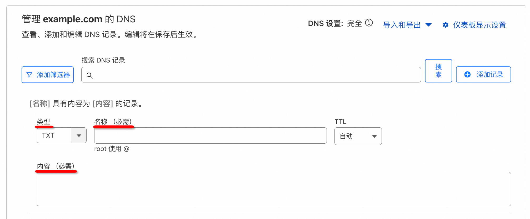Click the gear icon for 仪表板显示设置
The image size is (530, 219).
tap(446, 25)
